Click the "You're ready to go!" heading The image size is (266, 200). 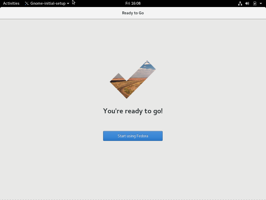pyautogui.click(x=133, y=111)
